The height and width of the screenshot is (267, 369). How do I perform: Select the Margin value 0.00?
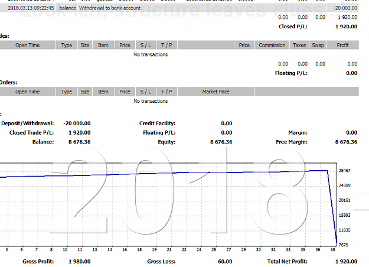352,133
